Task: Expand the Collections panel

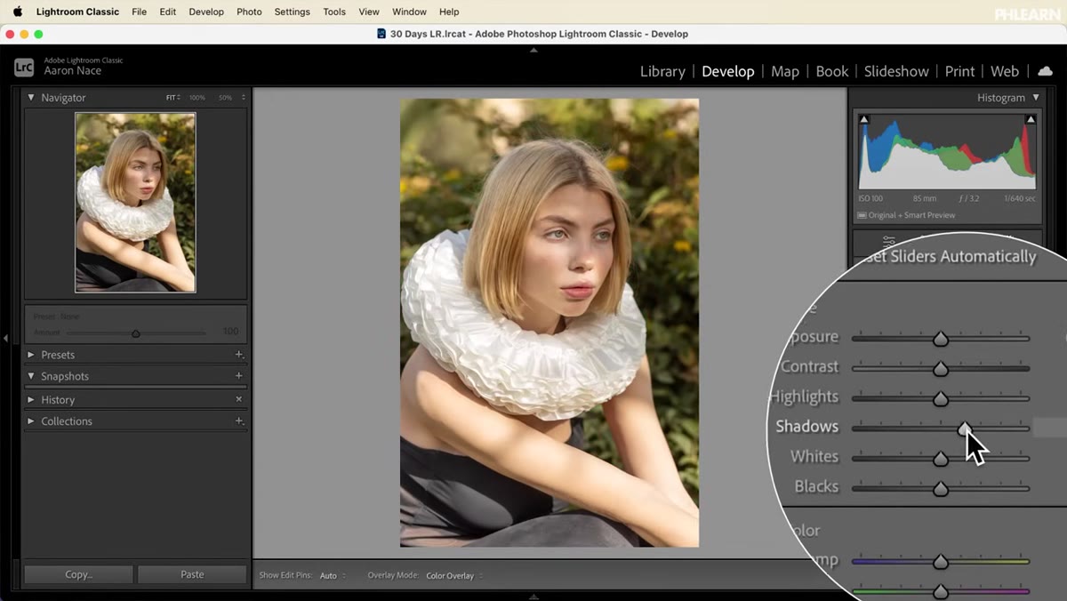Action: click(31, 421)
